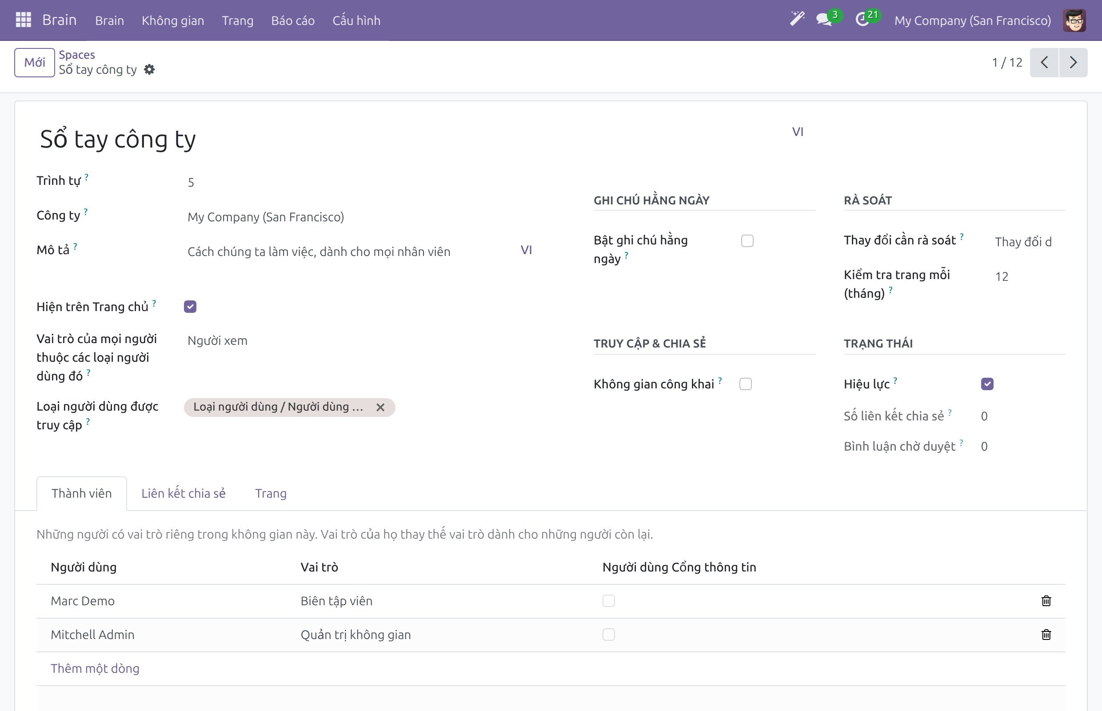
Task: Click the gear actions icon beside Sổ tay công ty
Action: pos(149,70)
